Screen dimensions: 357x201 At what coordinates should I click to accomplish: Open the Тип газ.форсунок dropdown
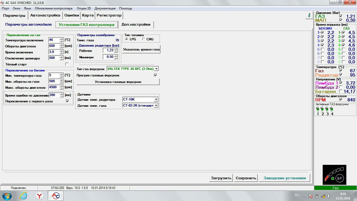point(156,69)
